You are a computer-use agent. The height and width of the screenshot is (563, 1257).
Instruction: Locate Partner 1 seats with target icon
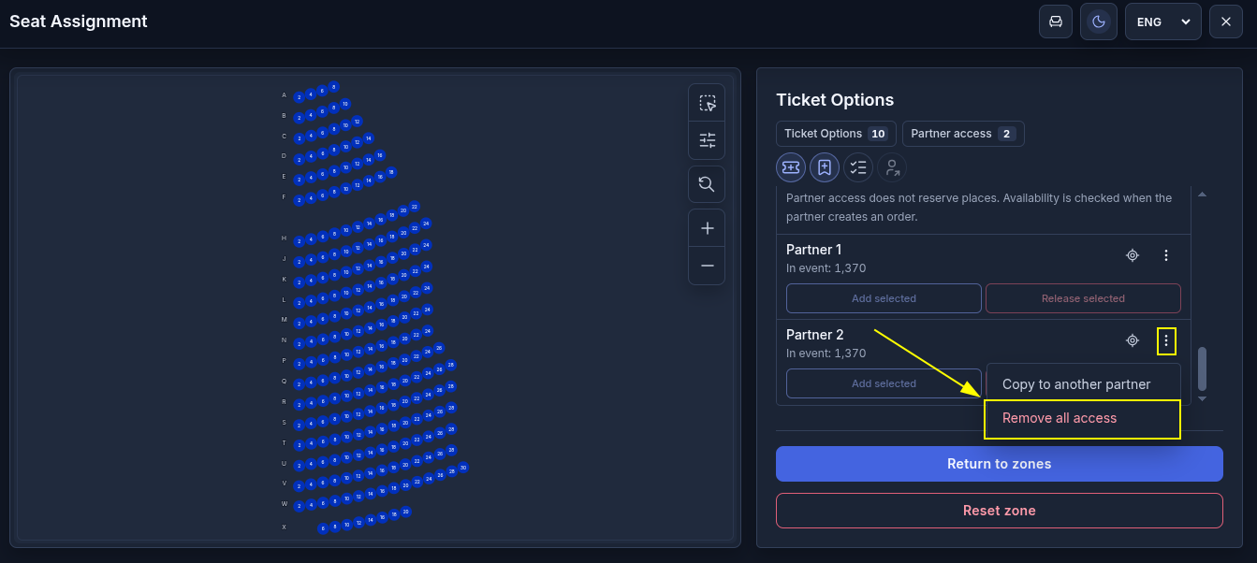tap(1133, 255)
